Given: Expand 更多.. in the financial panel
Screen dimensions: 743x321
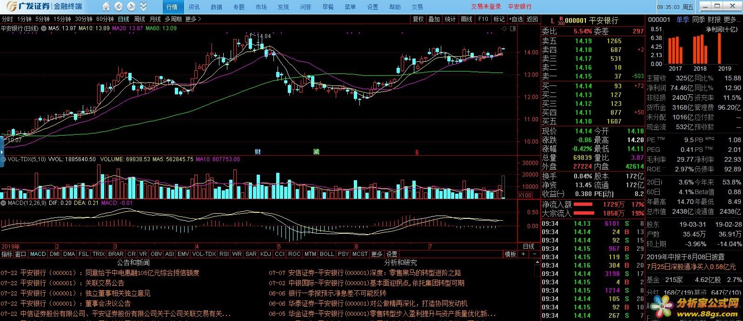Looking at the screenshot, I should [x=732, y=20].
